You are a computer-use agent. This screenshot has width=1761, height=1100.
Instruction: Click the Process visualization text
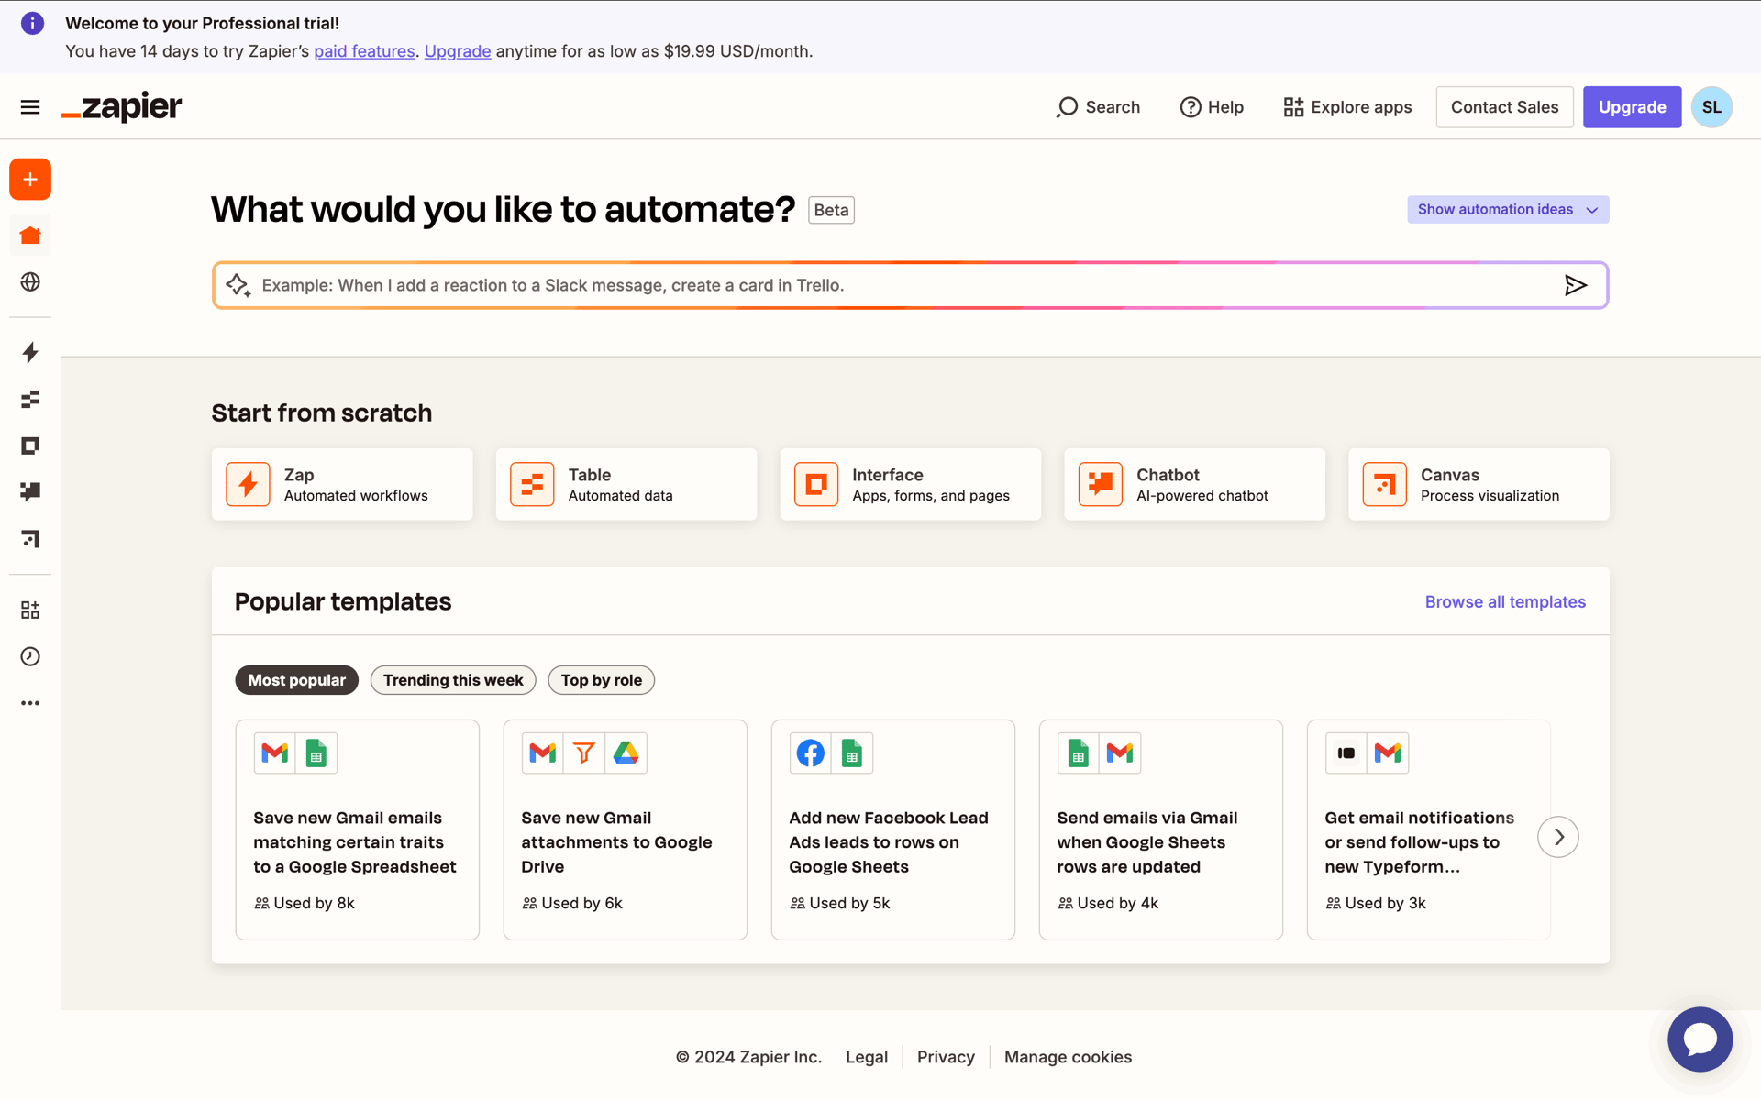pos(1490,495)
